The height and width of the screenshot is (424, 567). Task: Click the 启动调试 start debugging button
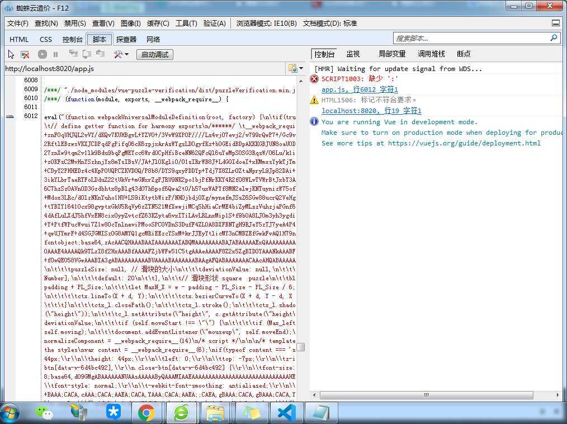click(155, 54)
